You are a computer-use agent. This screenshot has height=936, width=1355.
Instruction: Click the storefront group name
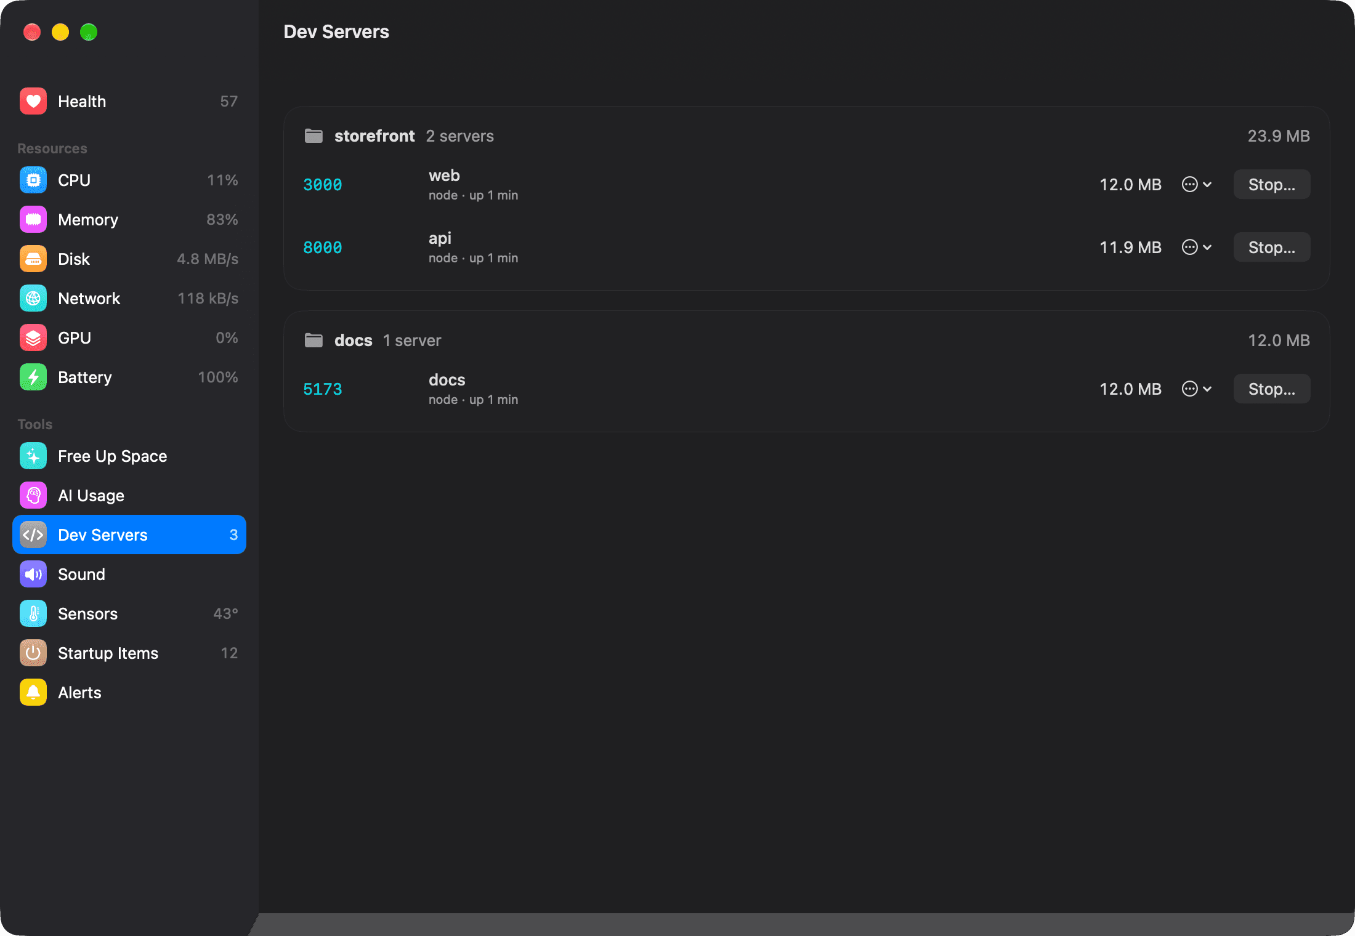click(x=374, y=135)
